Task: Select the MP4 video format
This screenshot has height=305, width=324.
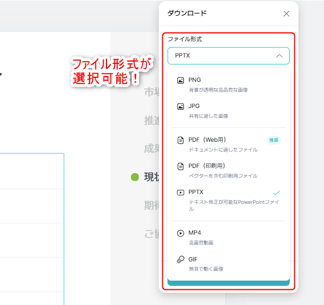Action: (x=229, y=238)
